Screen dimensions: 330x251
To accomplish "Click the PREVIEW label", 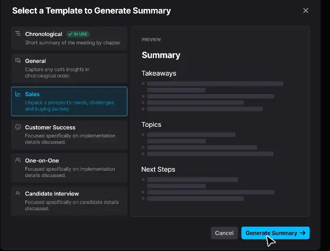I will click(151, 40).
